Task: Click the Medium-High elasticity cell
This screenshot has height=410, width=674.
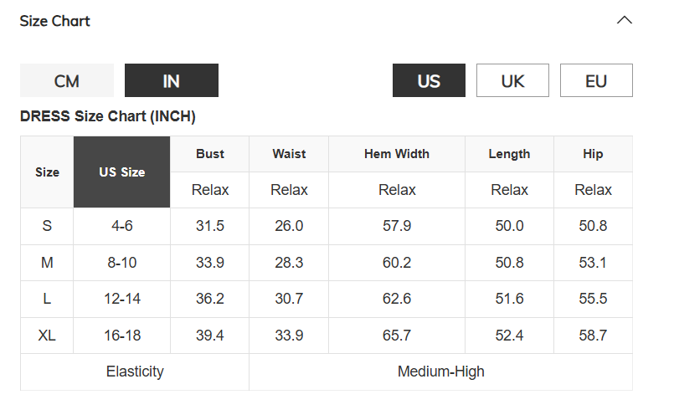Action: tap(440, 372)
